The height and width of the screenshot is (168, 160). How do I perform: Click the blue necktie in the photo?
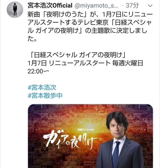click(x=116, y=154)
